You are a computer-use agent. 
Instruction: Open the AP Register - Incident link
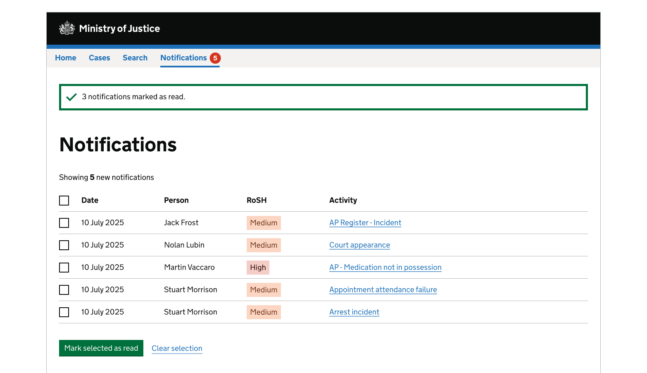coord(365,222)
